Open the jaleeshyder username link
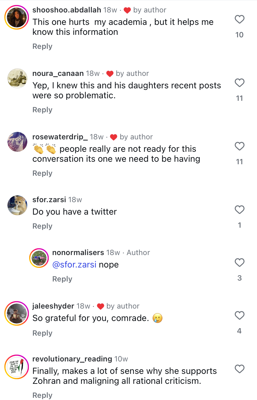 [x=53, y=306]
